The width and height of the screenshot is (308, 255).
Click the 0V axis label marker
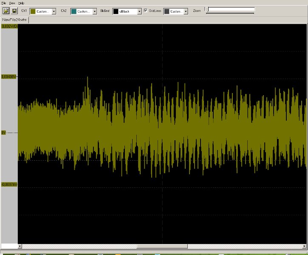click(4, 133)
